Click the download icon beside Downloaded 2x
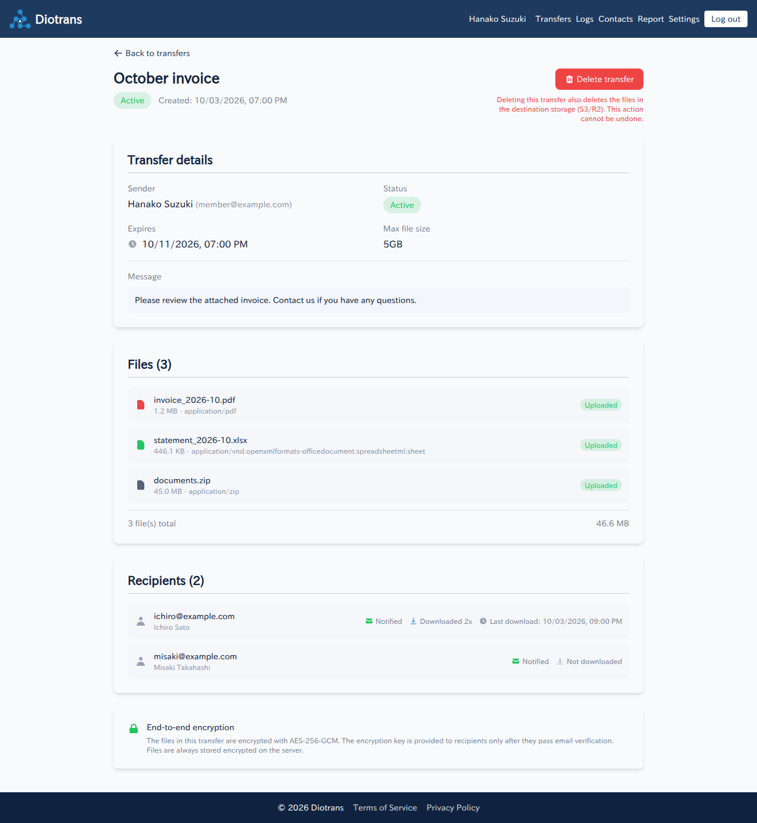Viewport: 757px width, 823px height. (413, 621)
